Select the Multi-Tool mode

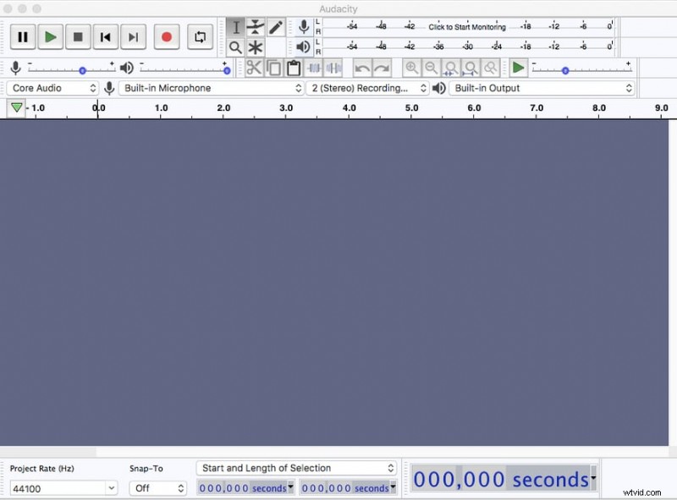(256, 47)
